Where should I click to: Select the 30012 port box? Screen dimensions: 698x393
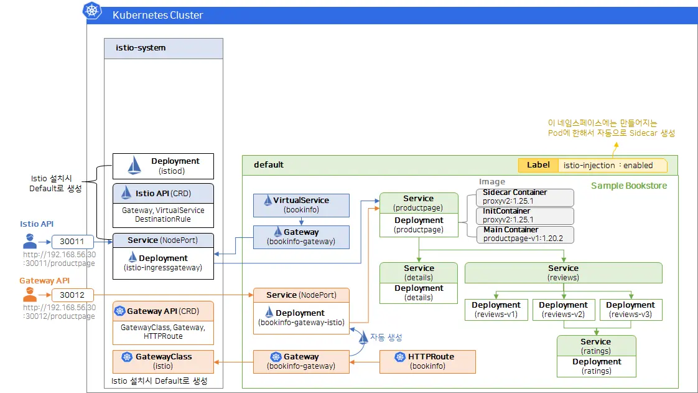tap(72, 295)
